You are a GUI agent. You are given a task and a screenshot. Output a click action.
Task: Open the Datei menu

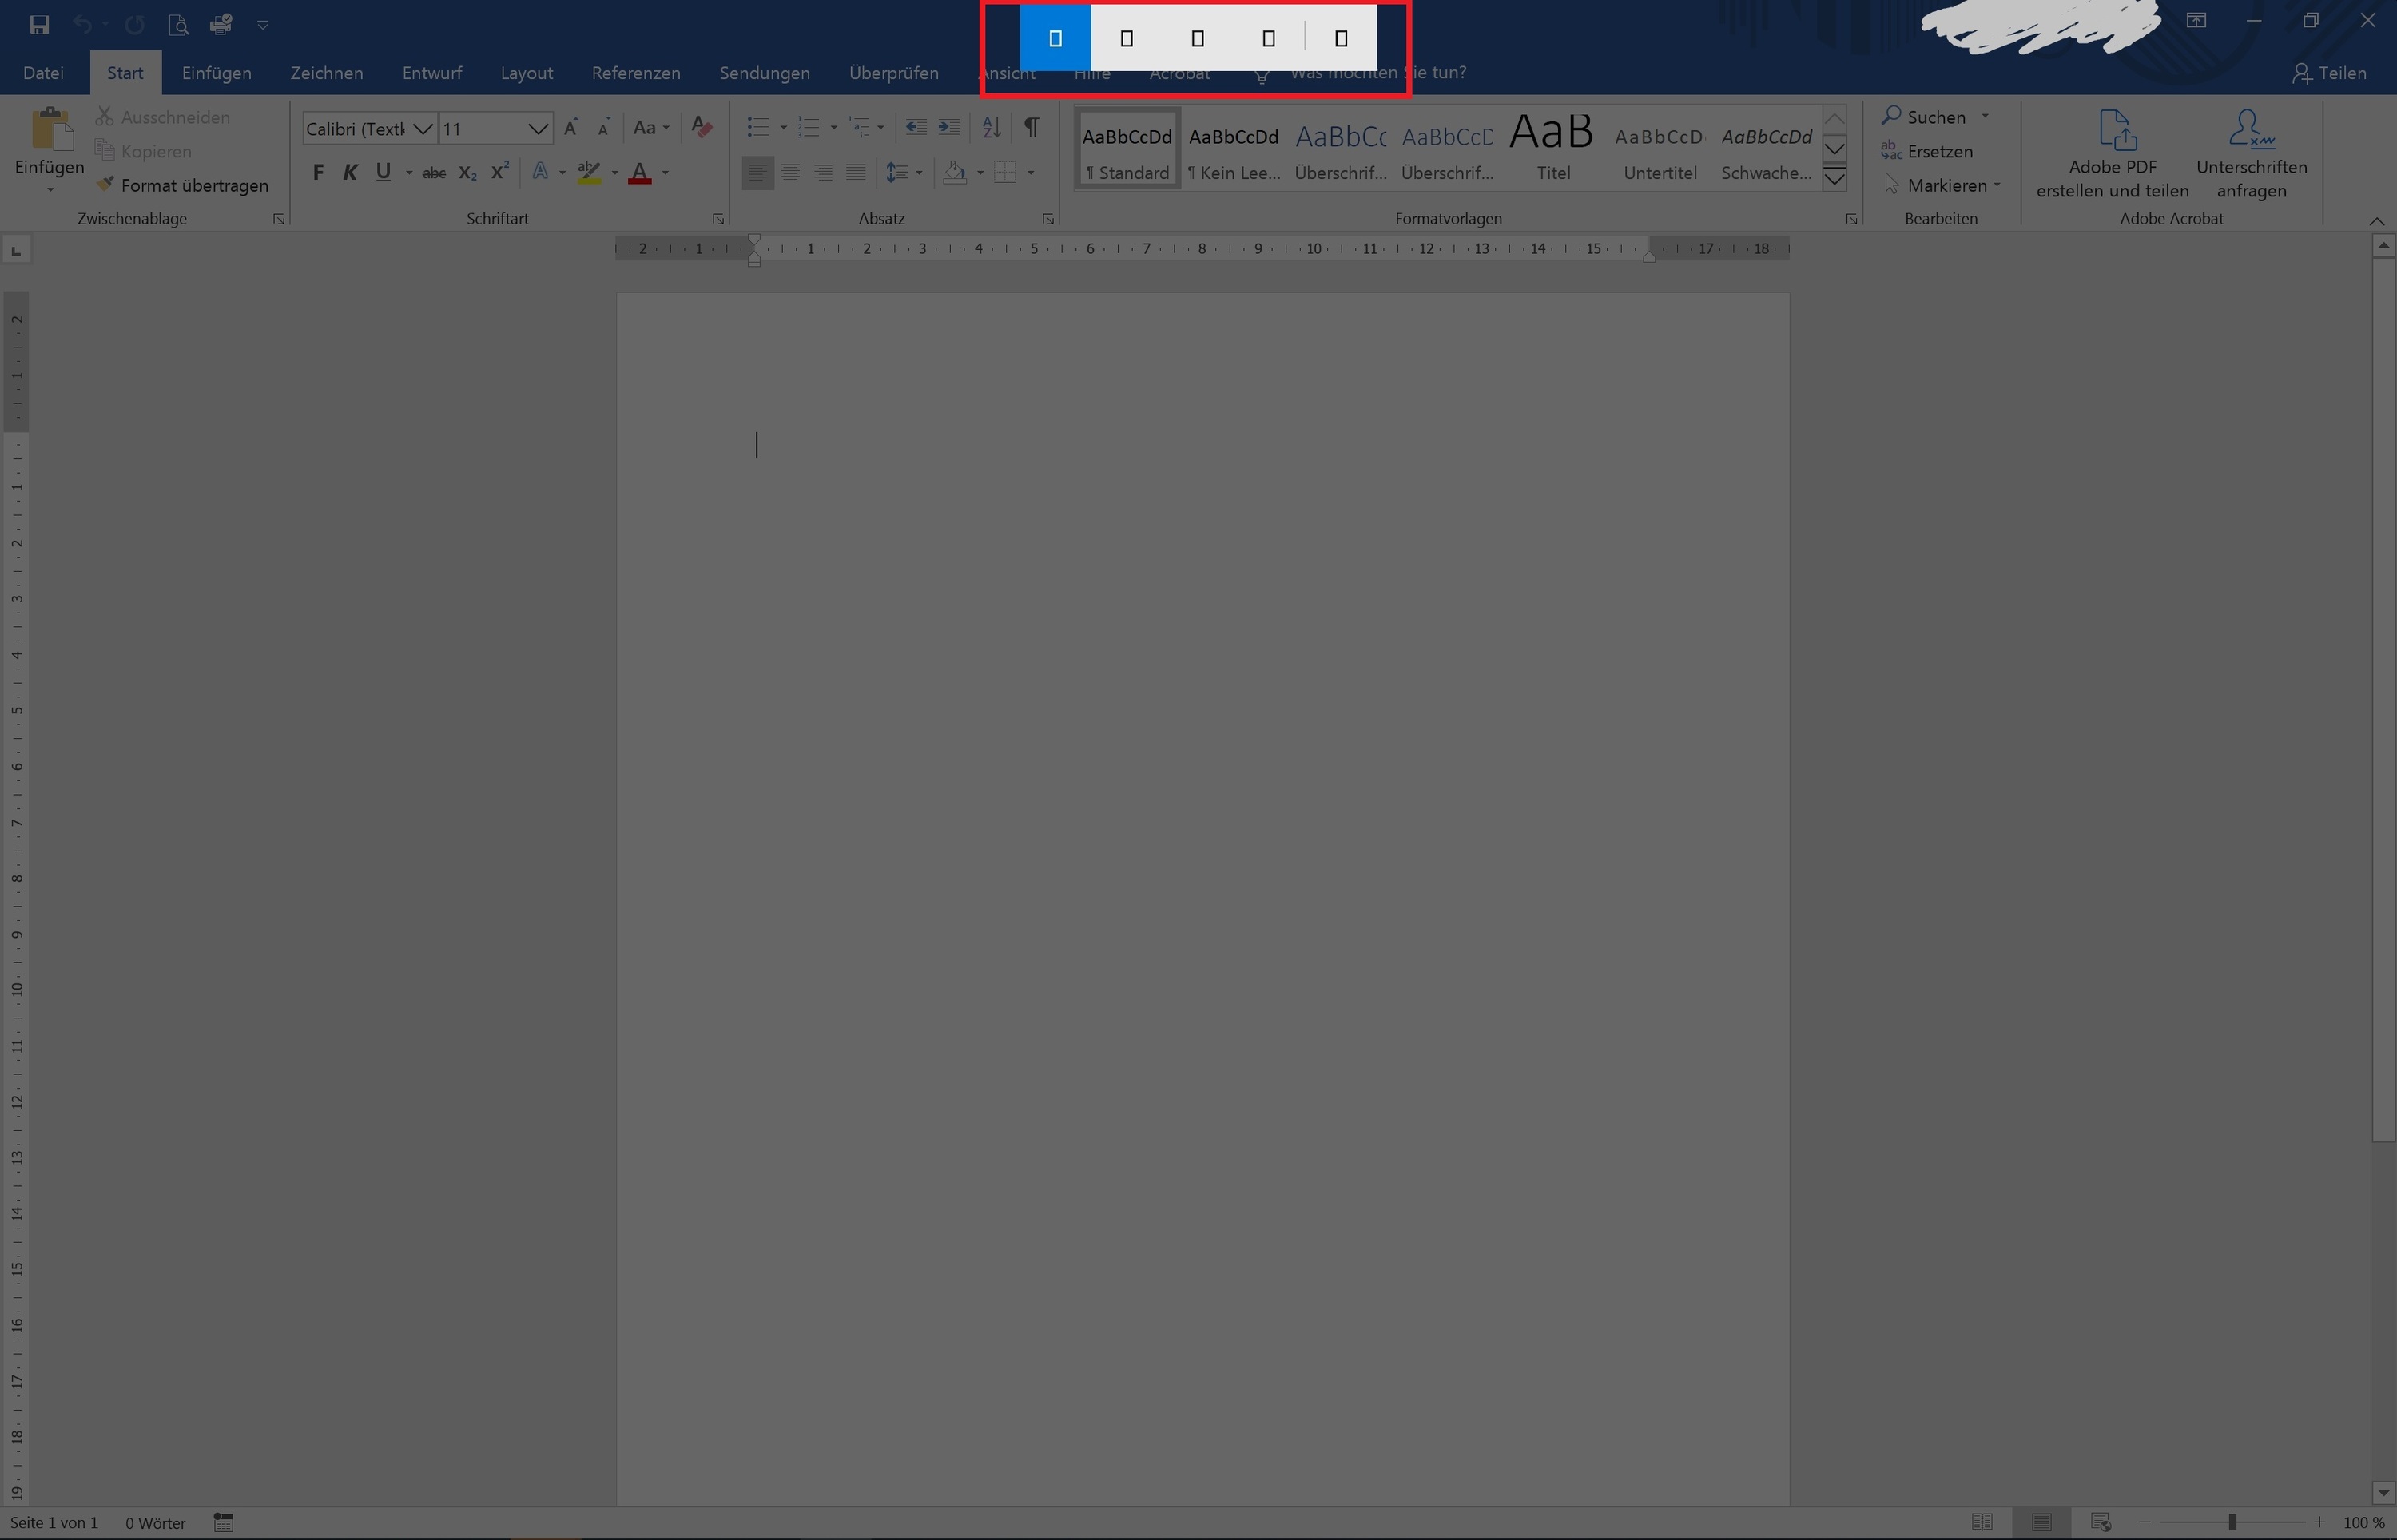[x=44, y=73]
